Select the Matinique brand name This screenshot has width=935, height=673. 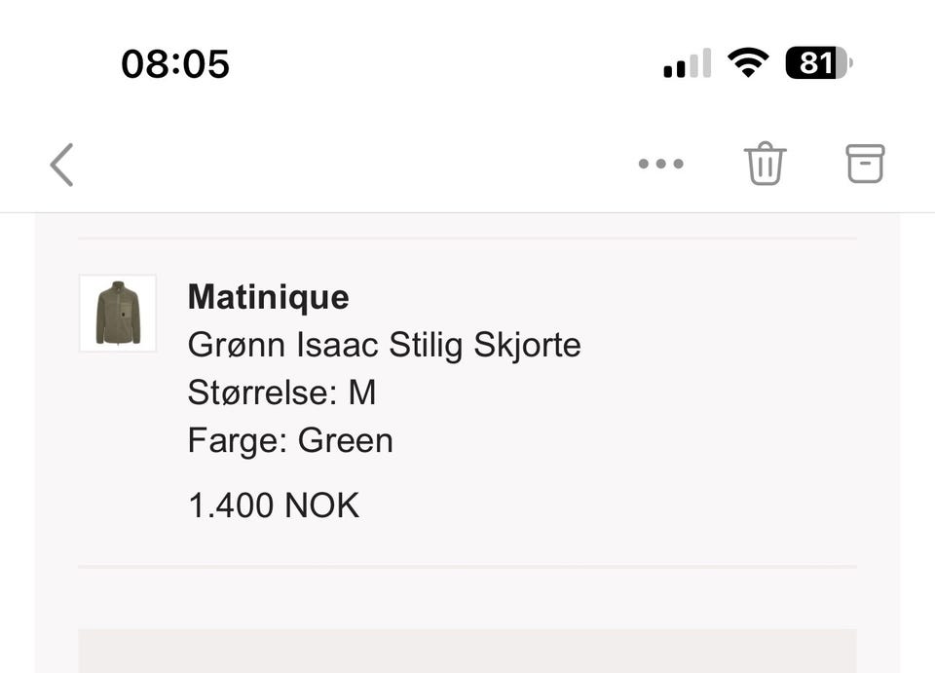coord(268,296)
